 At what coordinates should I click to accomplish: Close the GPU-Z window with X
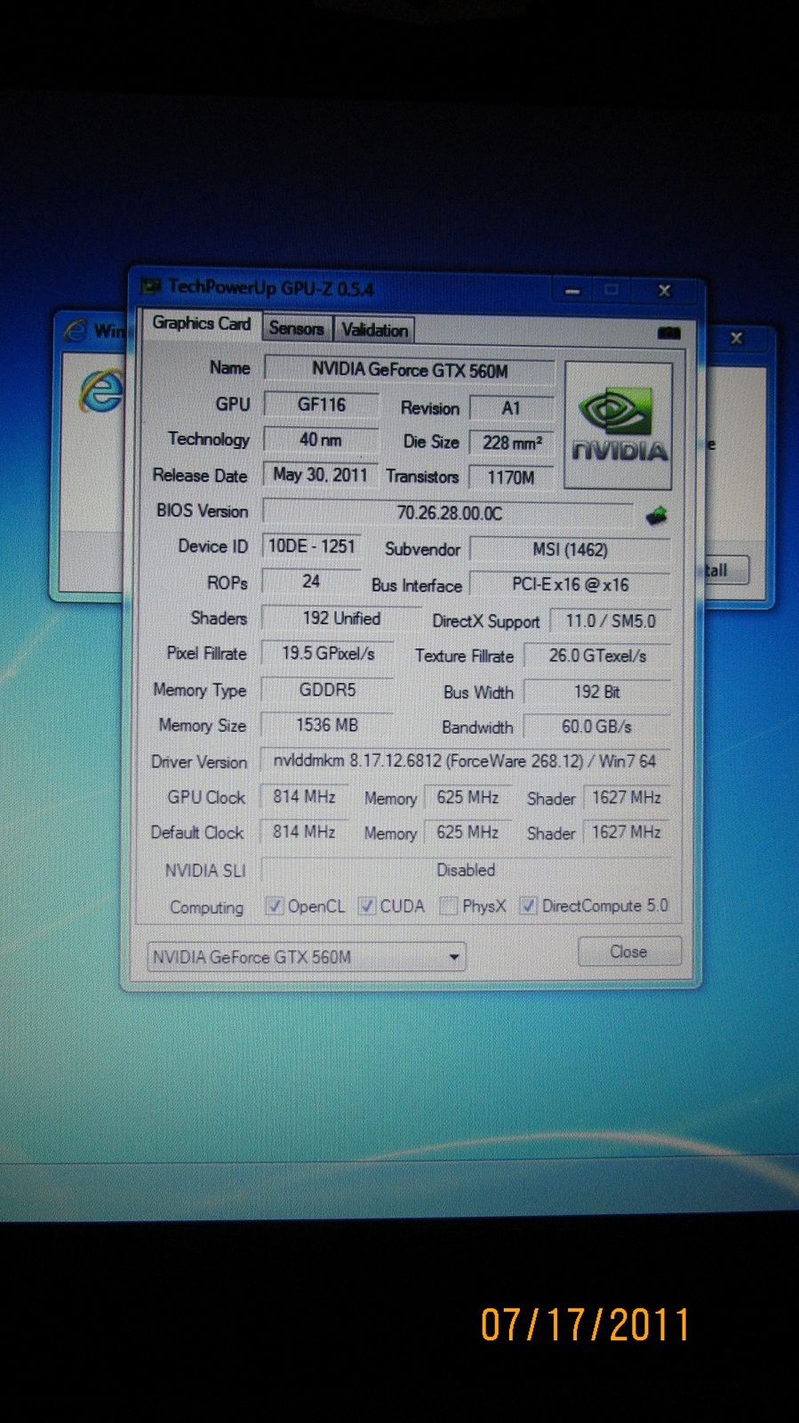[664, 291]
